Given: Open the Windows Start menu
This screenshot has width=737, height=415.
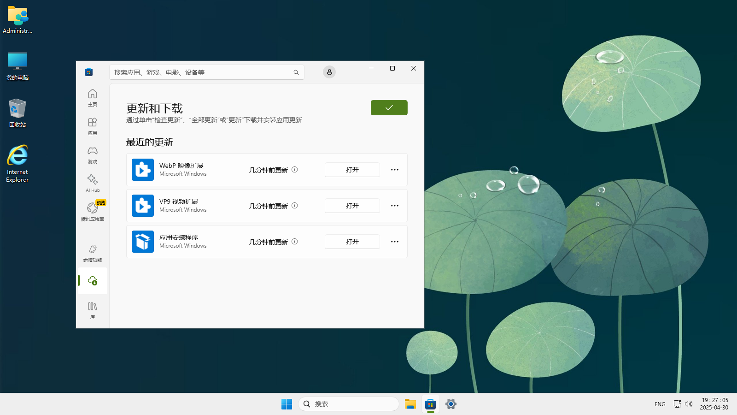Looking at the screenshot, I should coord(287,404).
